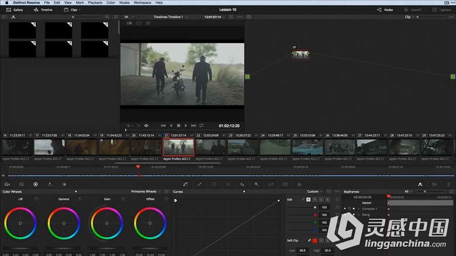Open the node editor Clip dropdown
This screenshot has height=256, width=456.
click(409, 17)
